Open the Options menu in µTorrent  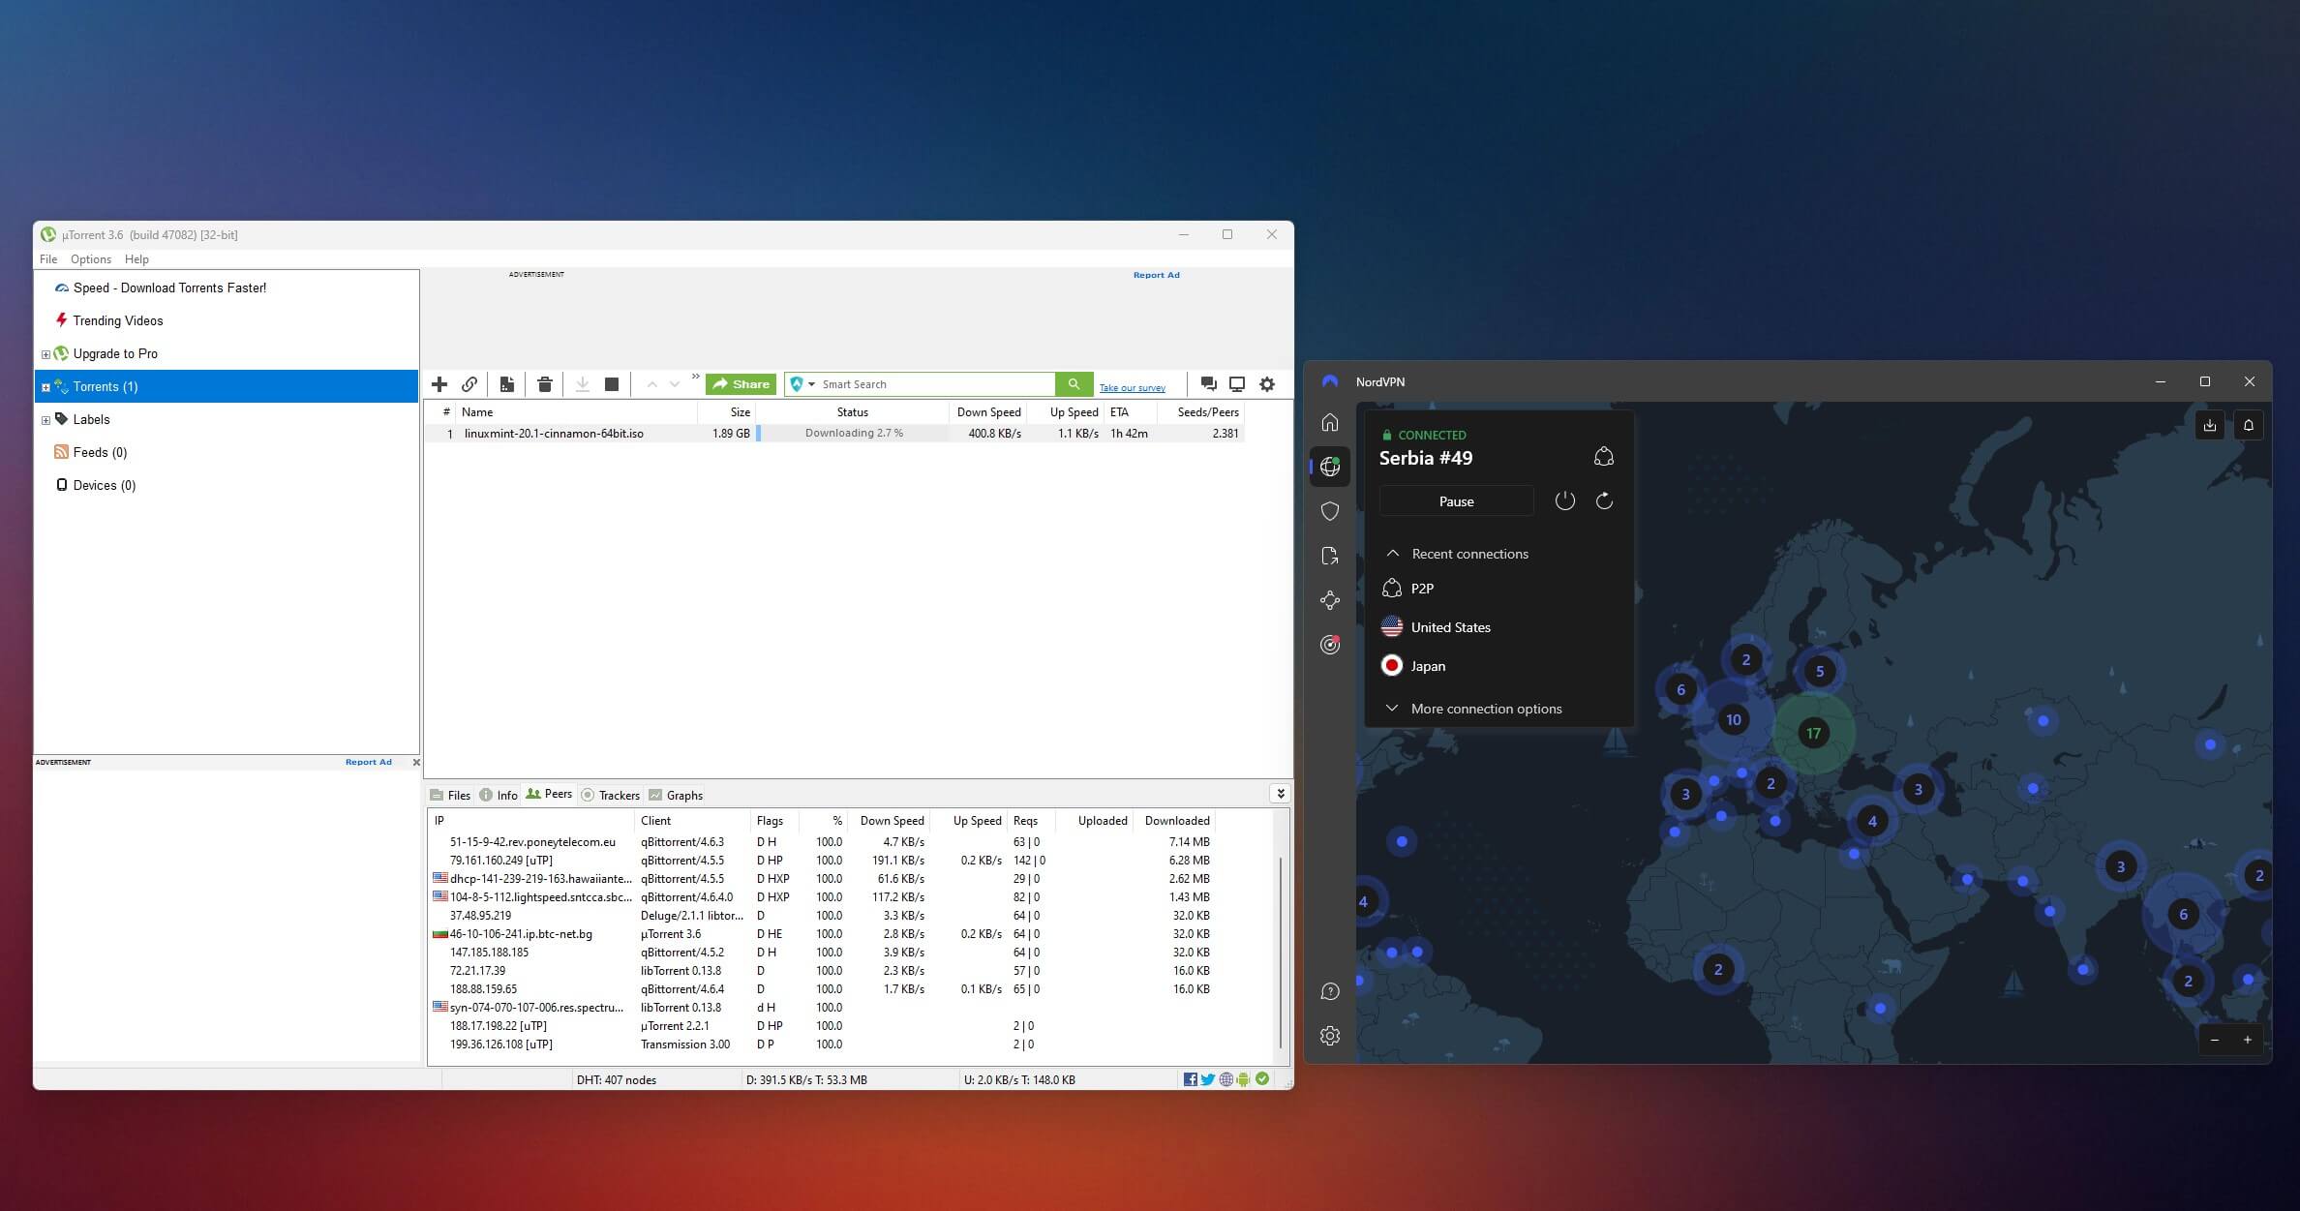point(90,258)
